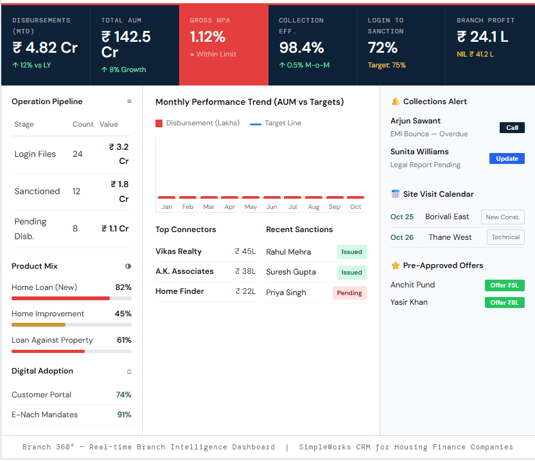The height and width of the screenshot is (461, 535).
Task: Click the Home Loan (New) progress bar
Action: tap(71, 298)
